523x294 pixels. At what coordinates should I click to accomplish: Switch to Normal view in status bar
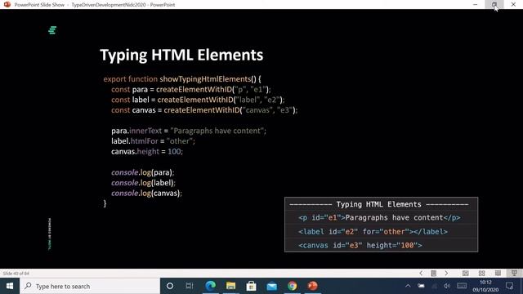click(466, 273)
